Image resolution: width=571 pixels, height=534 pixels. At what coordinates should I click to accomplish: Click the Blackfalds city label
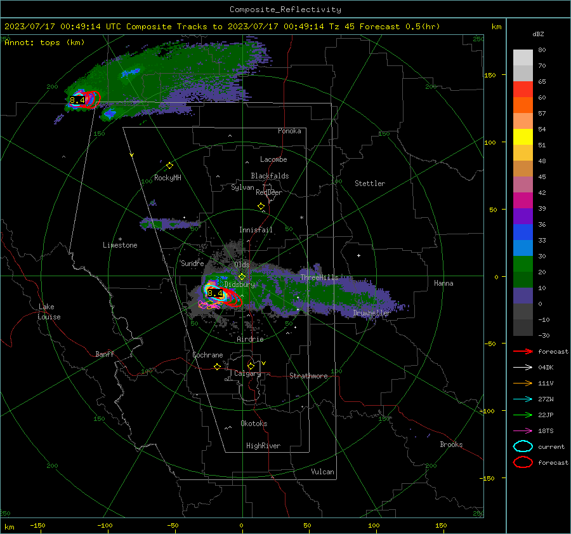coord(270,176)
